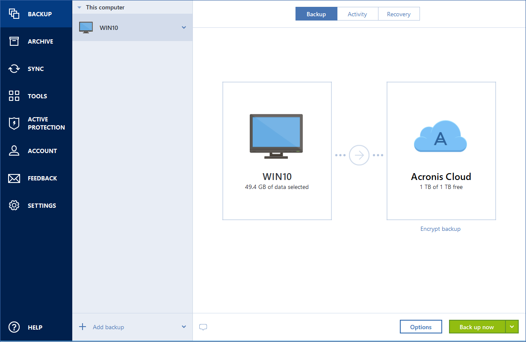
Task: Expand the WIN10 backup chevron
Action: (x=184, y=27)
